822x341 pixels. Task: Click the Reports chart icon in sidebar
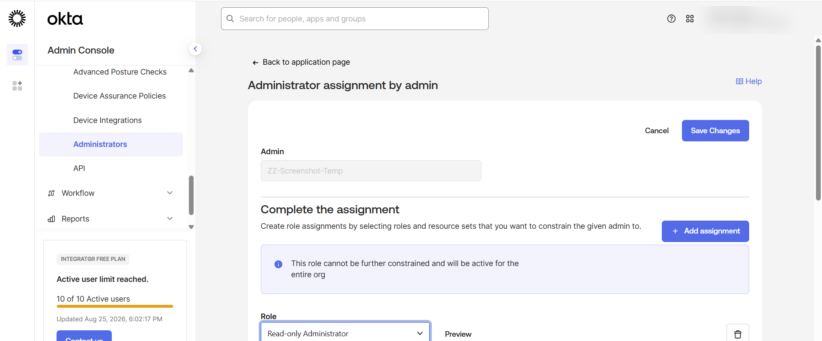coord(51,219)
